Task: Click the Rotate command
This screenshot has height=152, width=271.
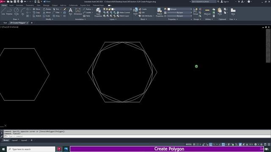Action: [47, 9]
